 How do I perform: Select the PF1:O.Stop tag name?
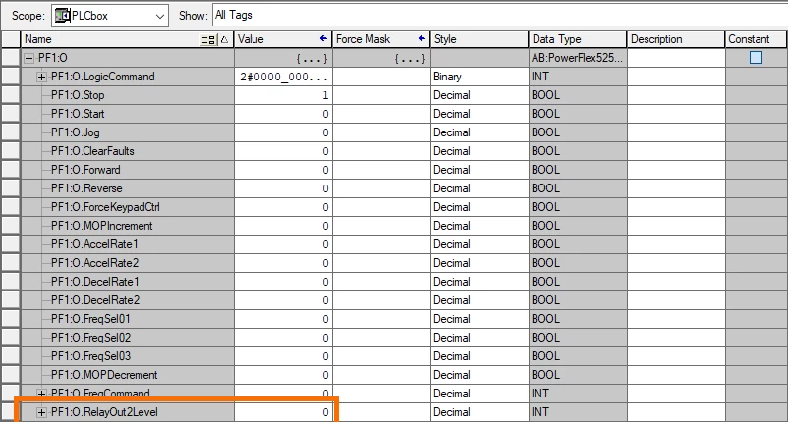[78, 95]
